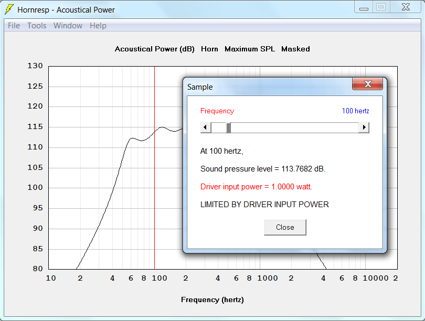Image resolution: width=425 pixels, height=321 pixels.
Task: Click right arrow of frequency scrollbar
Action: (x=364, y=127)
